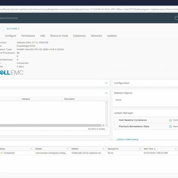Collapse the panel containing the Category table
This screenshot has height=178, width=178.
[106, 93]
